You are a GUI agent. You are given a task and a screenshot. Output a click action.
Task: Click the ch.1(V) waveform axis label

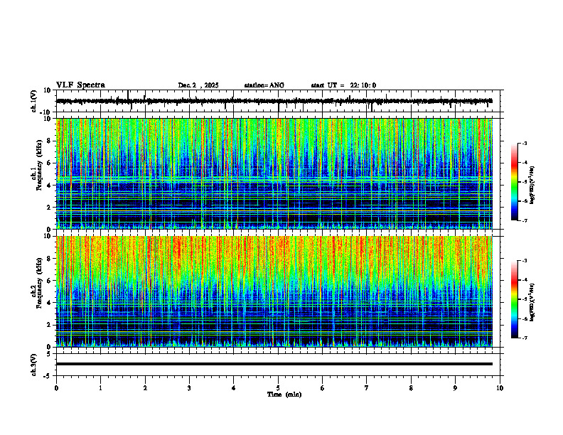tap(34, 101)
